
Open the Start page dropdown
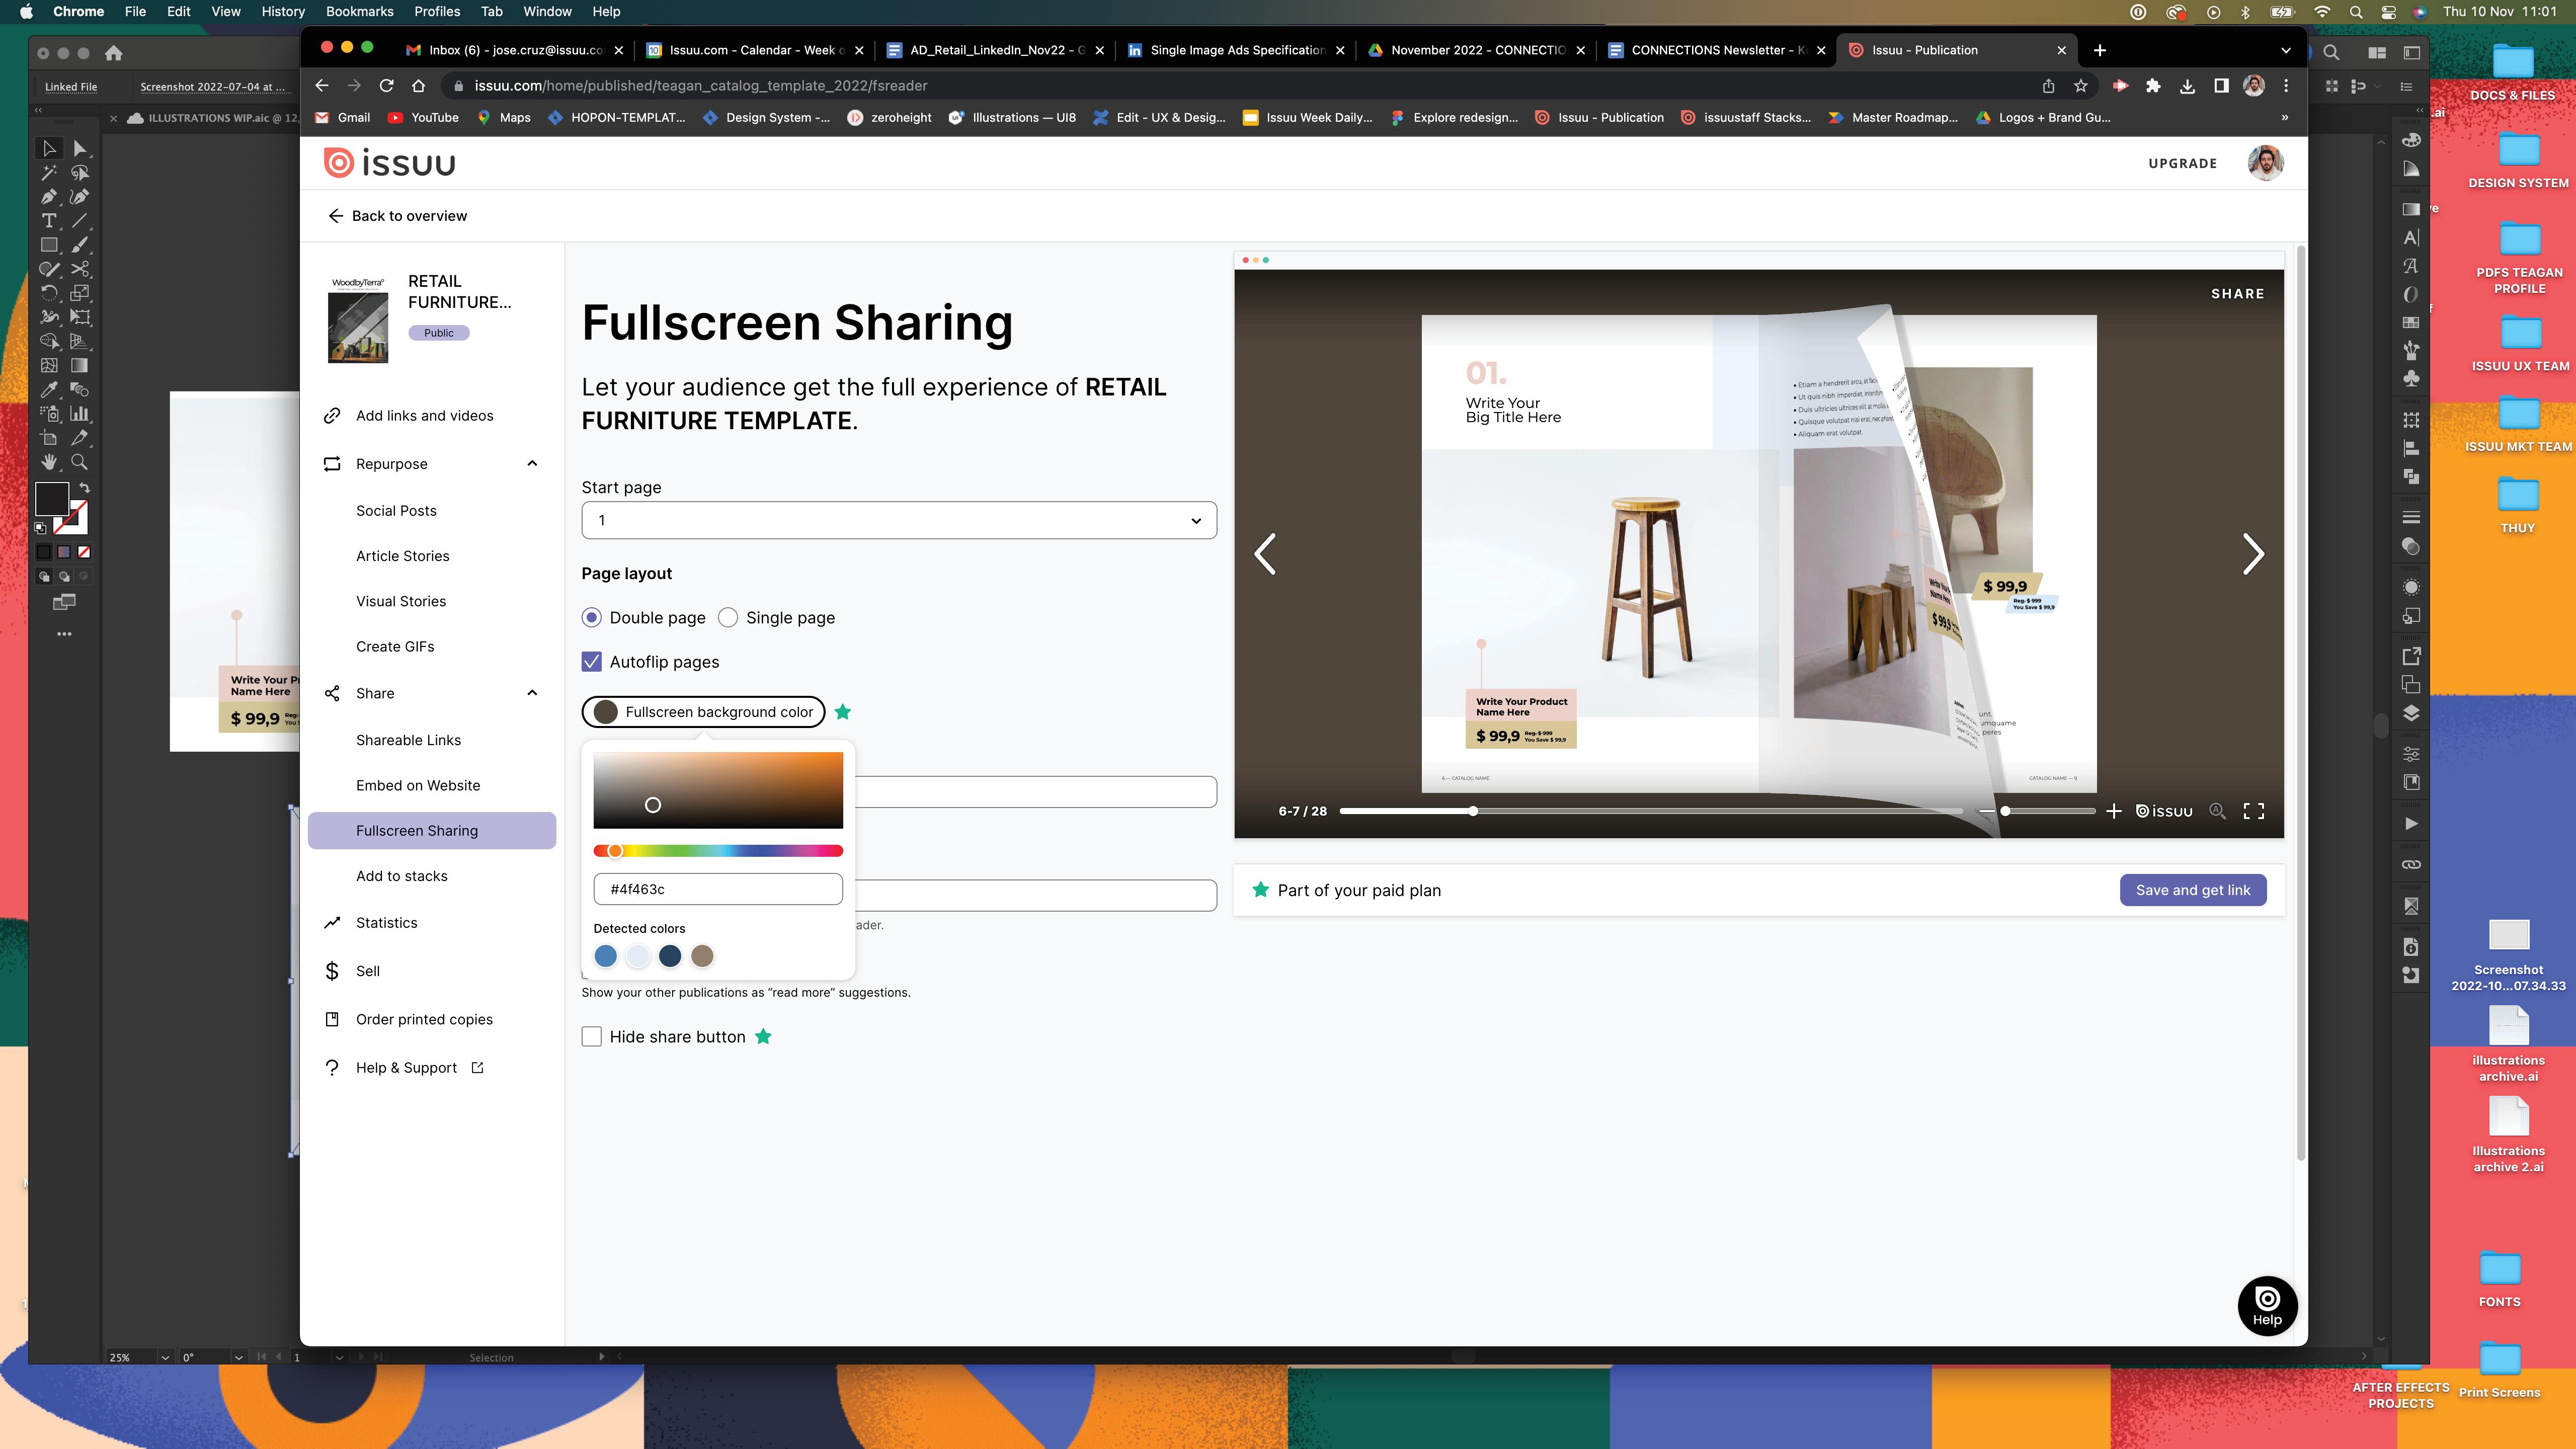pos(898,520)
